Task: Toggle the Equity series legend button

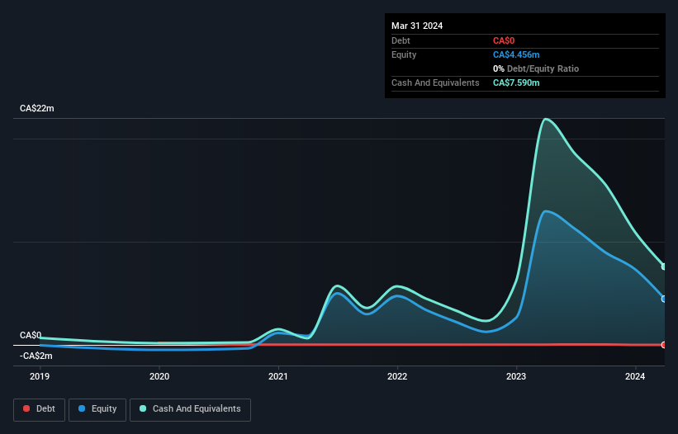Action: coord(97,409)
